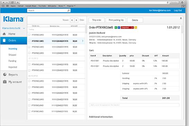Click the blue P badge on the order

[x=119, y=28]
